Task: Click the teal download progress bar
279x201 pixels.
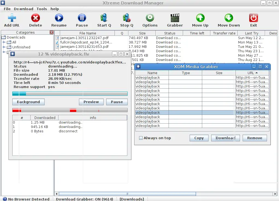Action: pos(70,94)
